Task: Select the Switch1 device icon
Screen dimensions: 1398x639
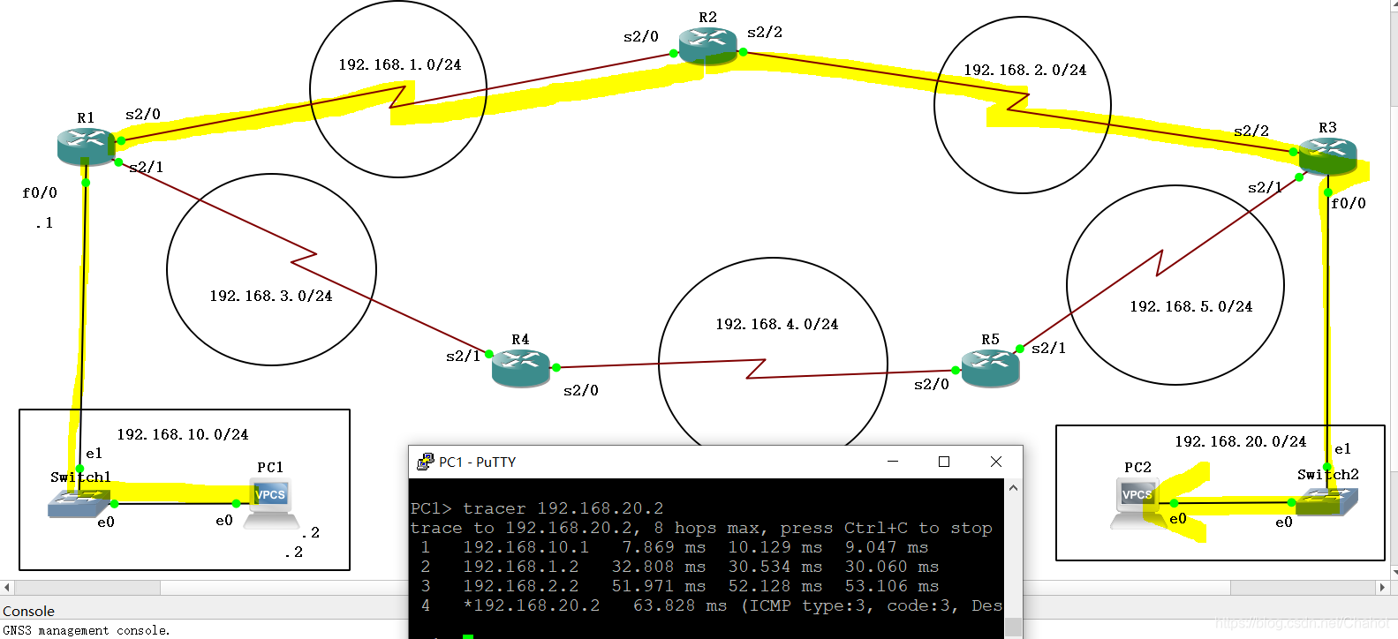Action: click(78, 503)
